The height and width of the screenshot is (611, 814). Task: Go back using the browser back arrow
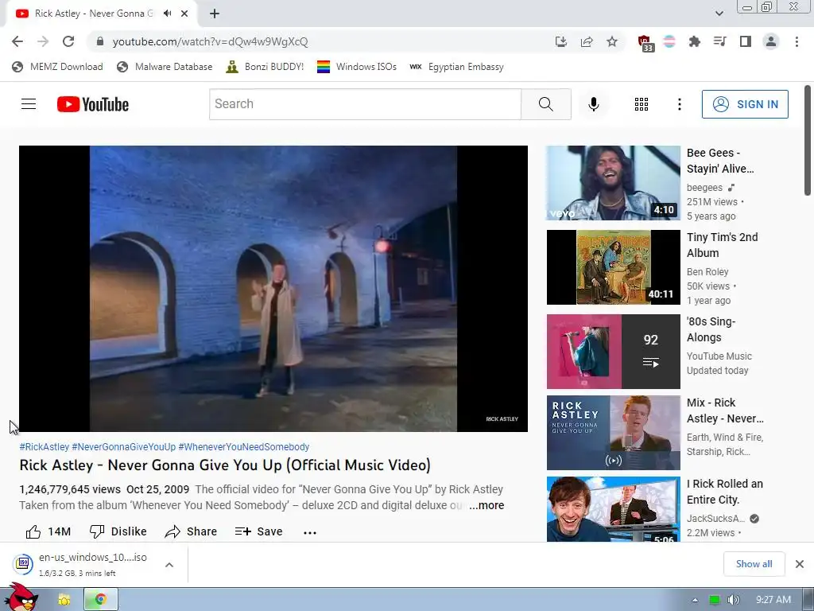point(17,41)
